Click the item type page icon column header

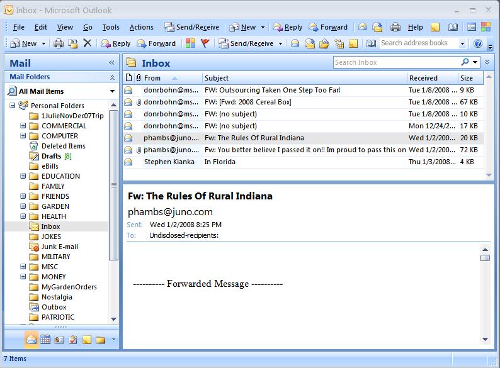point(128,77)
